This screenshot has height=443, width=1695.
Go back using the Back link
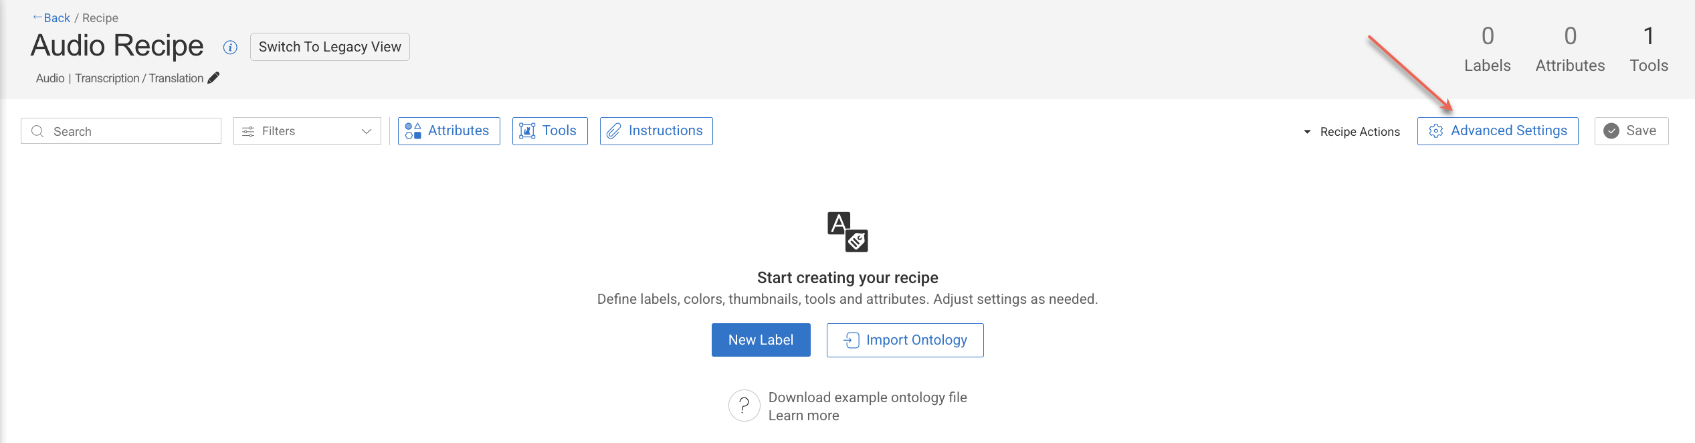point(52,18)
